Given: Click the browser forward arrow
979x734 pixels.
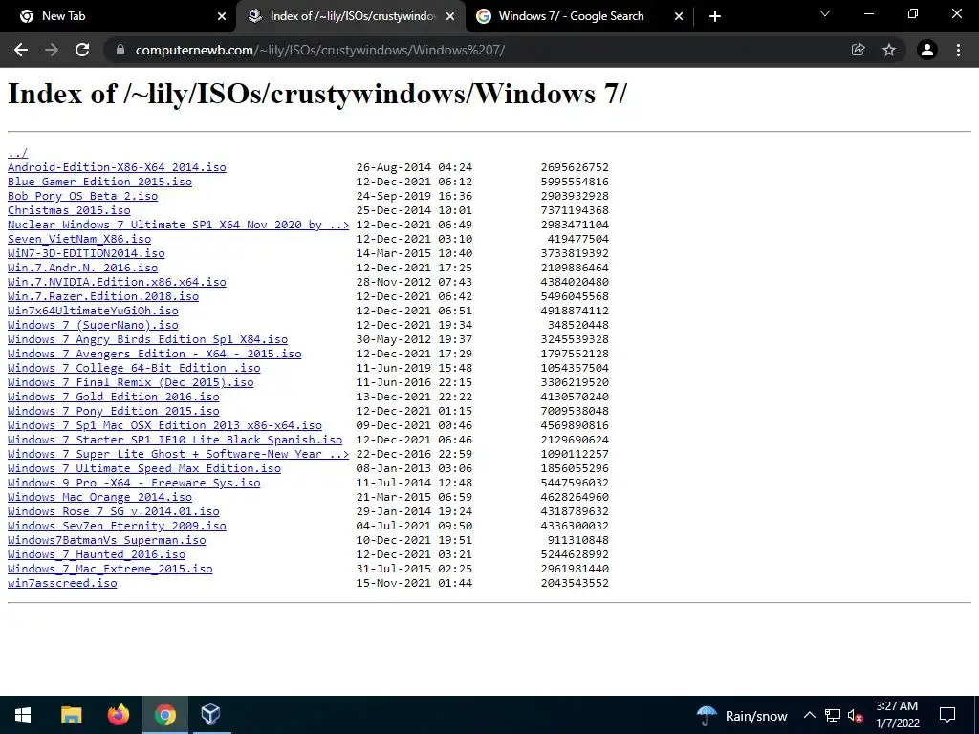Looking at the screenshot, I should point(52,50).
